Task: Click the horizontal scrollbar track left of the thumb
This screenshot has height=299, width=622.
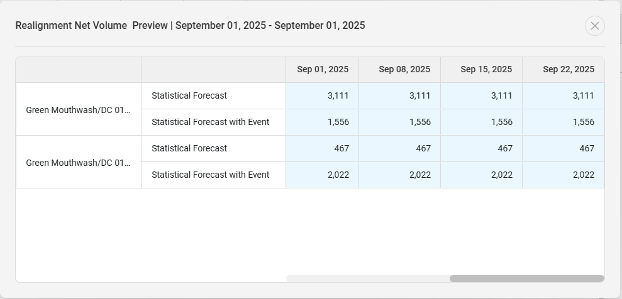Action: (367, 279)
